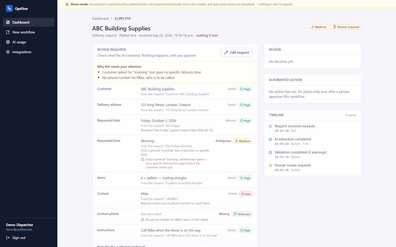The image size is (396, 247).
Task: Click the hourglass icon in Review required badge
Action: [334, 27]
